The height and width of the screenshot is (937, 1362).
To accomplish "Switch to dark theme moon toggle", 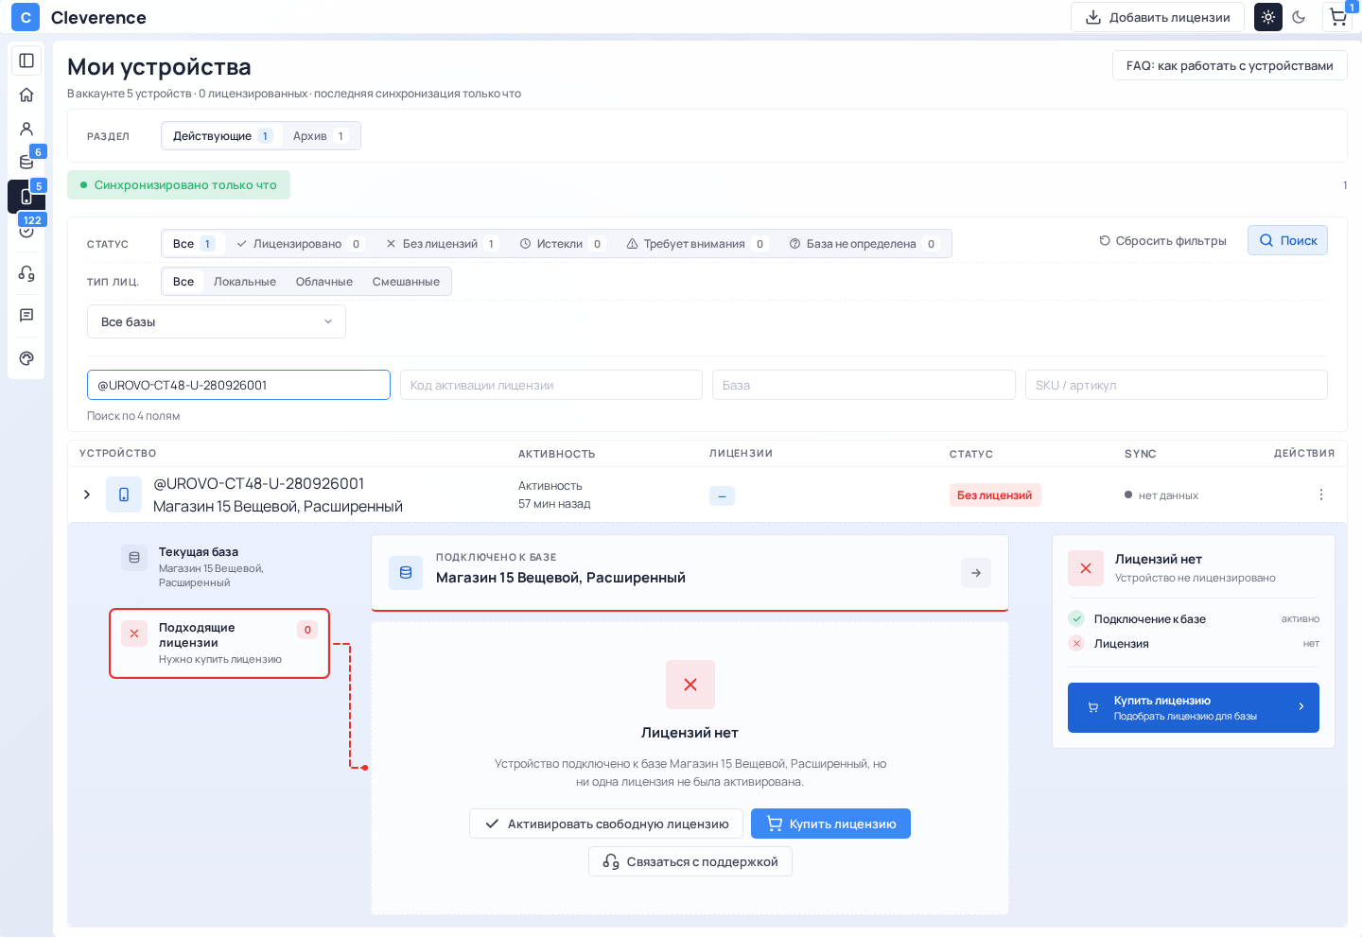I will (x=1299, y=17).
